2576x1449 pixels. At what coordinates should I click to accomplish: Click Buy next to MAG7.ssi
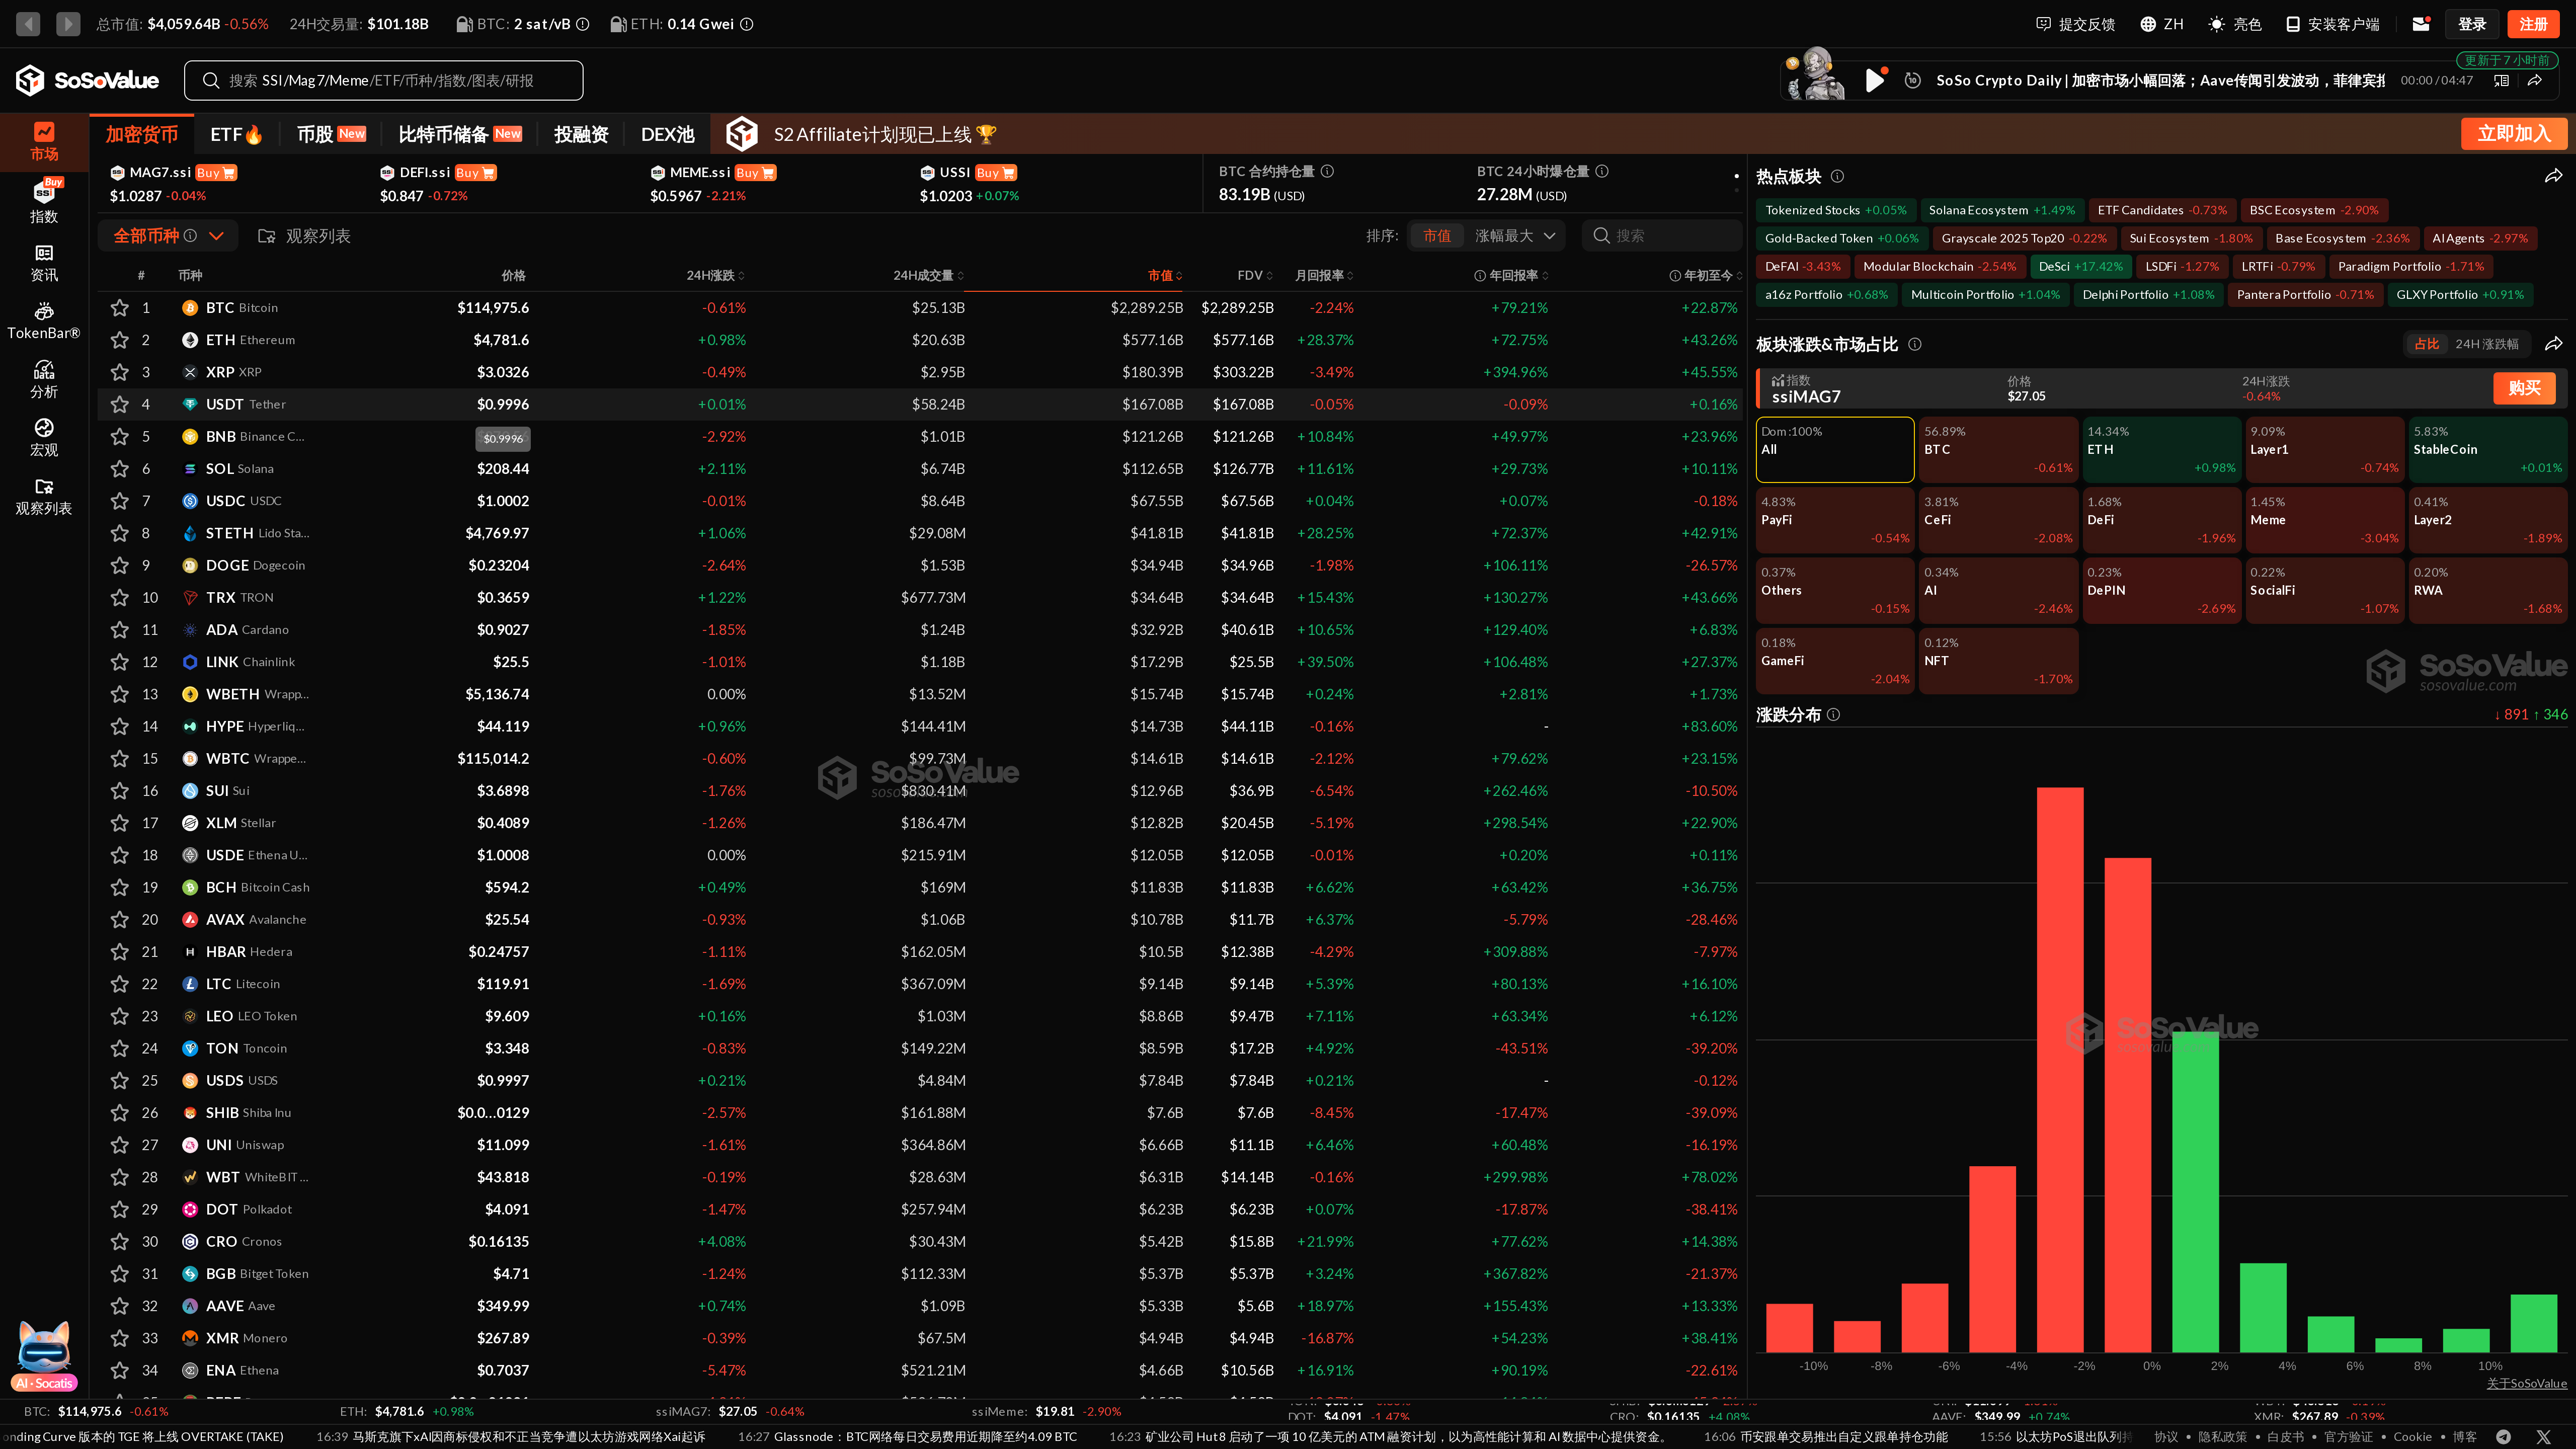pyautogui.click(x=215, y=173)
